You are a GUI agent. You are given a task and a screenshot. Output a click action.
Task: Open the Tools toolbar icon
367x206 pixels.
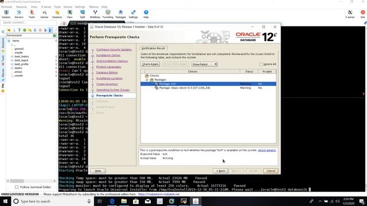(32, 14)
